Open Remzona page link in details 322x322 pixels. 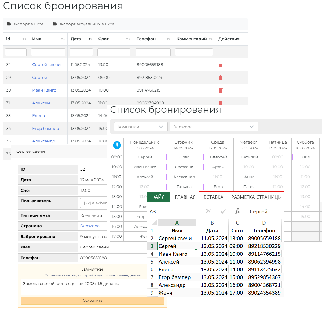coord(90,226)
